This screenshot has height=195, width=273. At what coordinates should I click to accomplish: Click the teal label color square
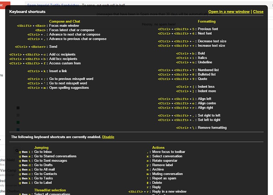point(18,129)
